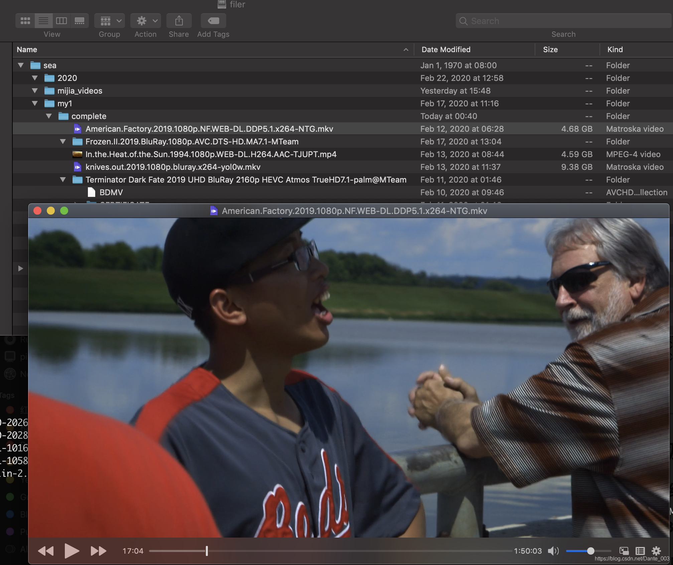This screenshot has width=673, height=565.
Task: Click the American.Factory mkv file icon in list
Action: [78, 129]
